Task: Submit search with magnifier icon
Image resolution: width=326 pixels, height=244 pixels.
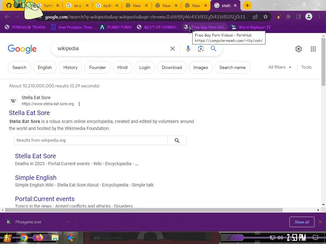Action: click(214, 49)
